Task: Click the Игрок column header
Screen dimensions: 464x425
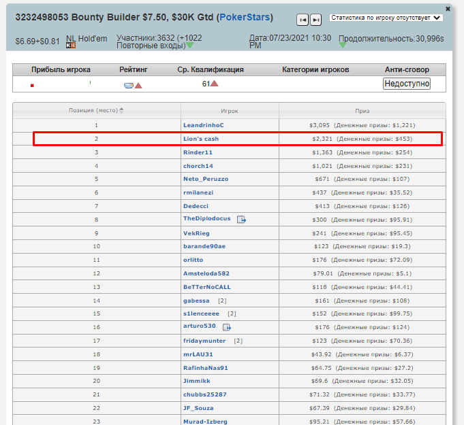Action: click(230, 110)
